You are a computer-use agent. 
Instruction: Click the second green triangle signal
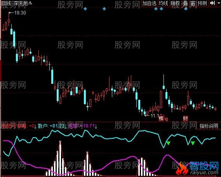coord(193,143)
